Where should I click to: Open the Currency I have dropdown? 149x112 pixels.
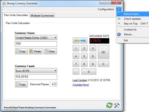[36, 38]
